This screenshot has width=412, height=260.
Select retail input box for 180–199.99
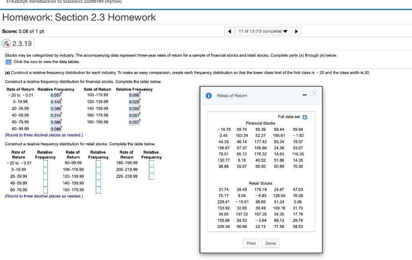click(151, 163)
